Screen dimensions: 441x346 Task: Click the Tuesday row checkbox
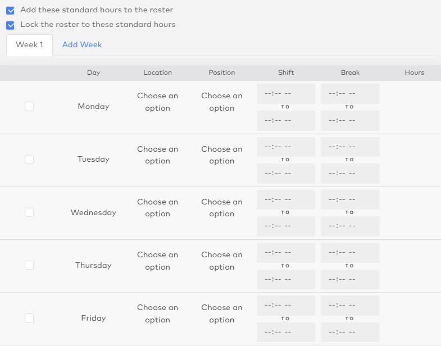click(29, 160)
